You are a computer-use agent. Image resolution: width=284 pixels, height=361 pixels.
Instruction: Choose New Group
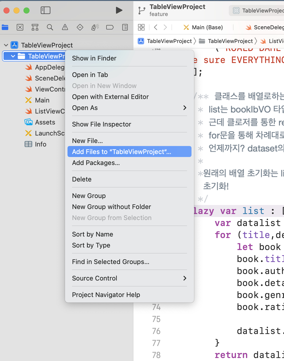pos(129,196)
